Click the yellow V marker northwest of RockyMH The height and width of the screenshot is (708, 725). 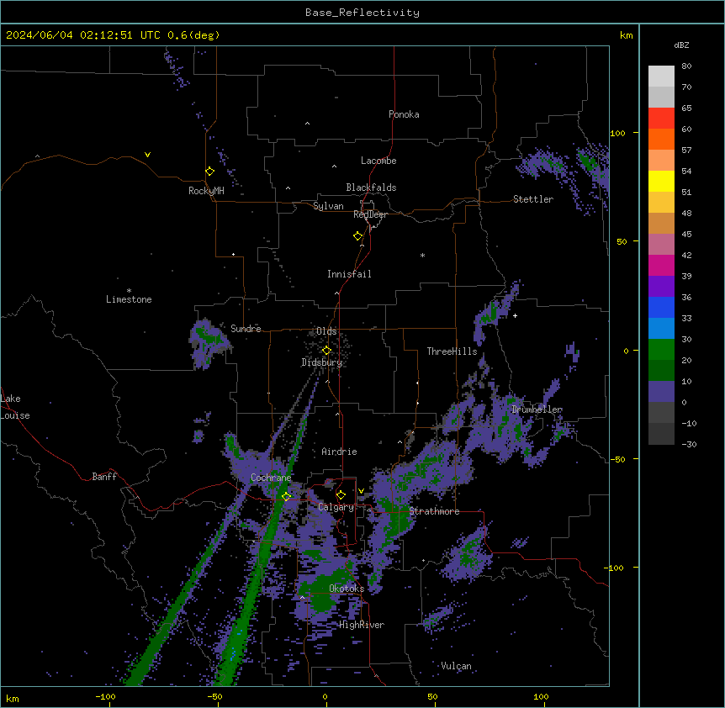(147, 155)
